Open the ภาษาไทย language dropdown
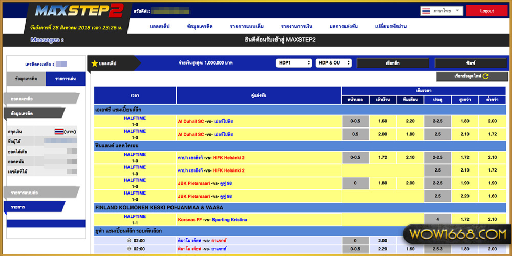Screen dimensions: 512x256 pyautogui.click(x=441, y=11)
